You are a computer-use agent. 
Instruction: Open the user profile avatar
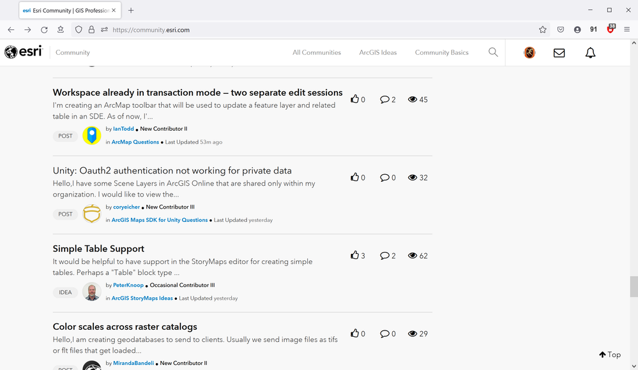pyautogui.click(x=529, y=52)
